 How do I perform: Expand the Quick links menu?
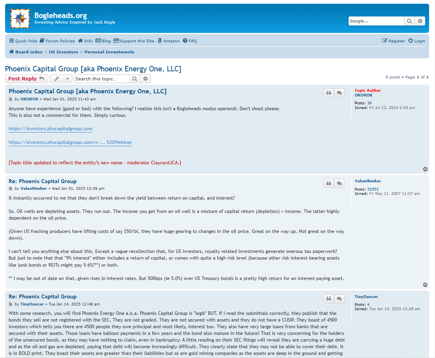tap(23, 41)
